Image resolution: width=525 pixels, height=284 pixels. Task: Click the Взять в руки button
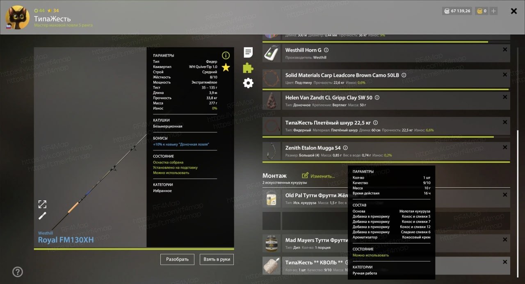click(x=217, y=259)
